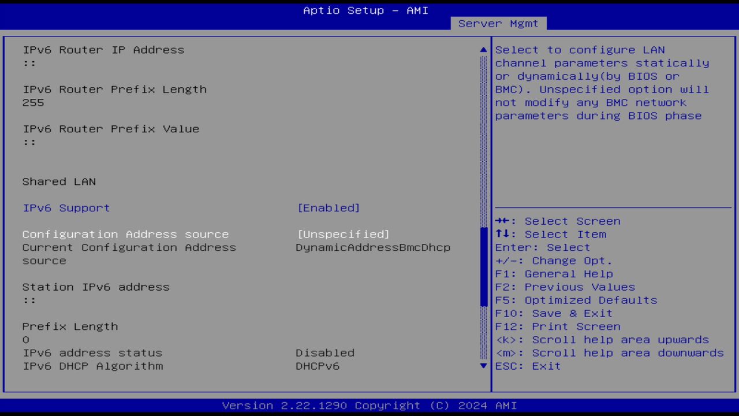Click the Prefix Length label
Viewport: 739px width, 416px height.
point(70,326)
